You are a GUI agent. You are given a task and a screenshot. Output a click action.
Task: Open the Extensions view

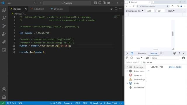(x=4, y=42)
